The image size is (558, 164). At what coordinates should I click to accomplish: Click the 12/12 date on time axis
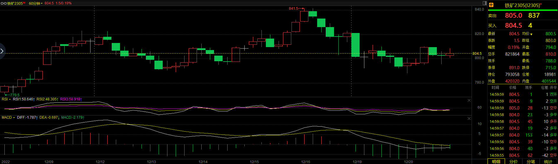[x=100, y=162]
